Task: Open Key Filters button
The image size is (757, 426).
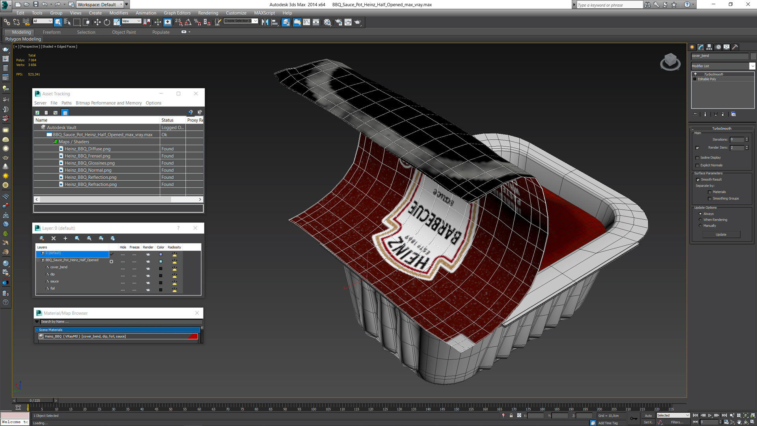Action: point(677,422)
